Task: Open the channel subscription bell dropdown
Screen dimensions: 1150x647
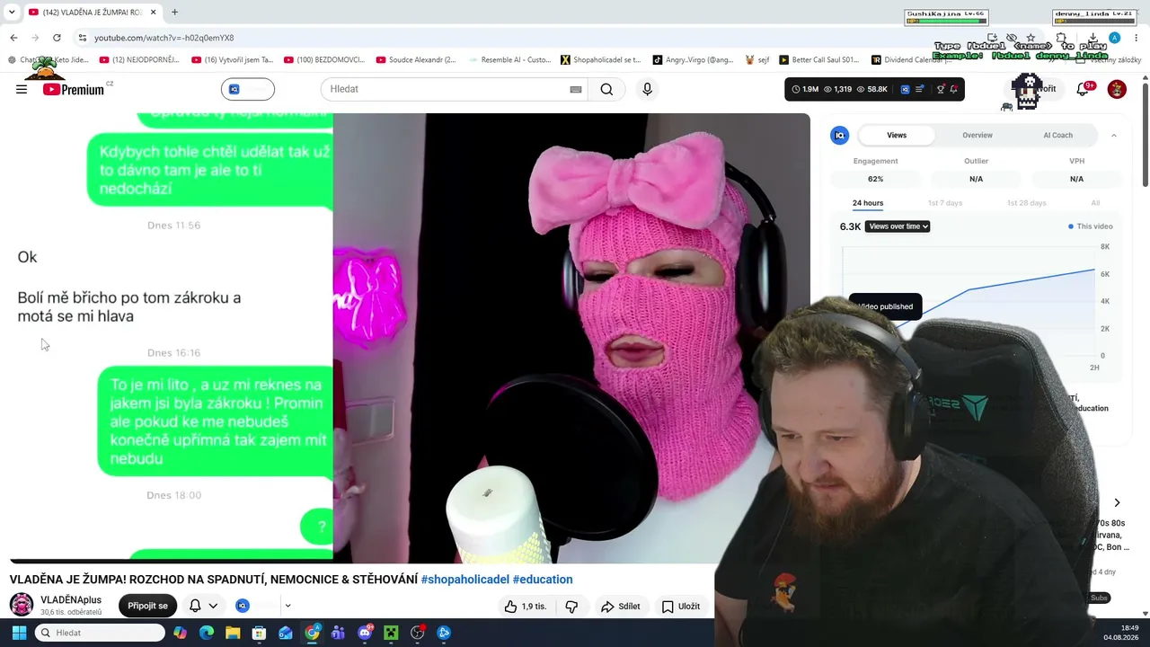Action: coord(203,606)
